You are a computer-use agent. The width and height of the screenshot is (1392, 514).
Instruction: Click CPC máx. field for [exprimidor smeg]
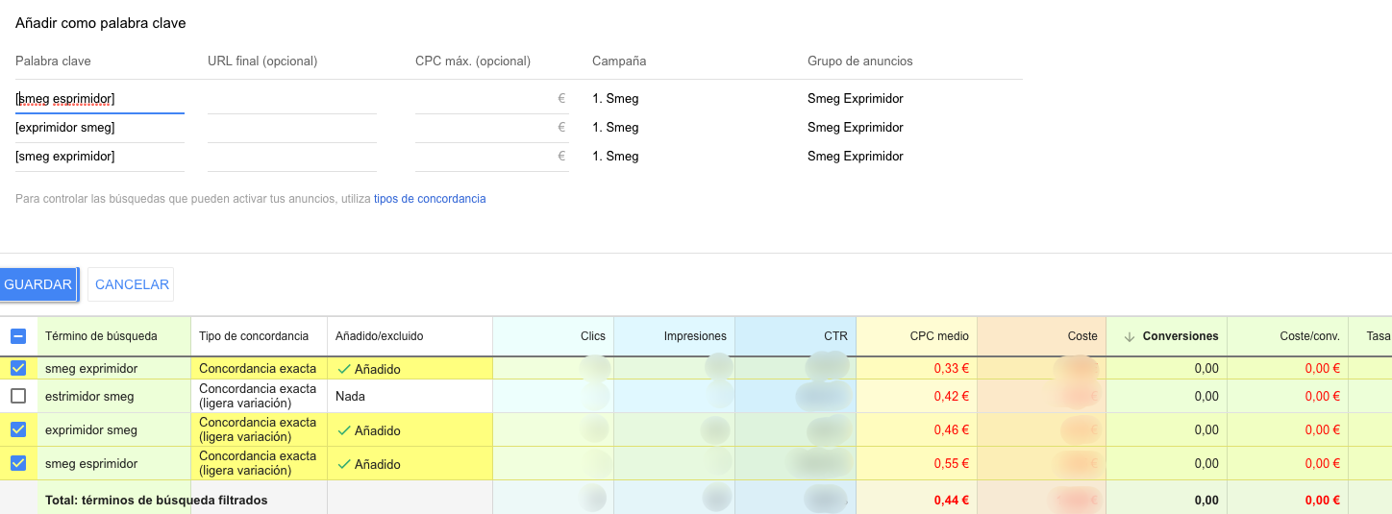pyautogui.click(x=492, y=128)
